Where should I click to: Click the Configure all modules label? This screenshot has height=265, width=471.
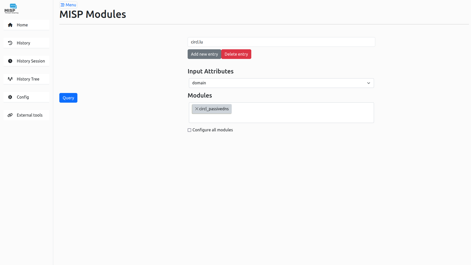(x=213, y=130)
